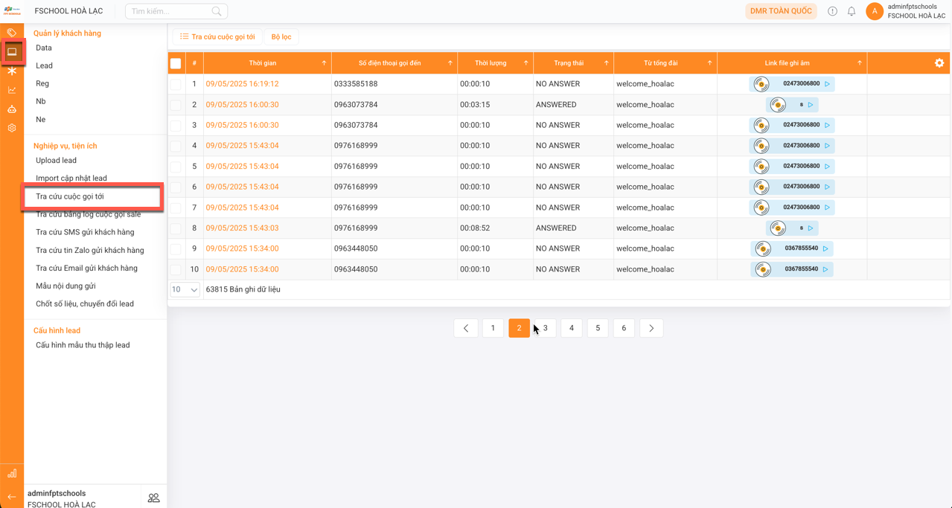The height and width of the screenshot is (508, 952).
Task: Play recording for row 2
Action: tap(811, 105)
